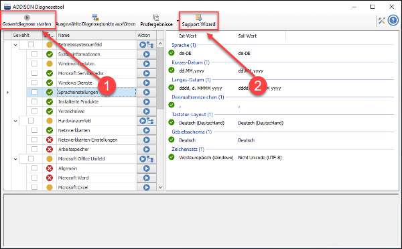
Task: Run play action for Microsoft Office Umfeld
Action: [143, 158]
